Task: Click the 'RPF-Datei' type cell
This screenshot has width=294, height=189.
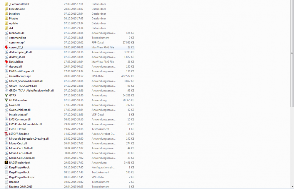Action: click(98, 43)
